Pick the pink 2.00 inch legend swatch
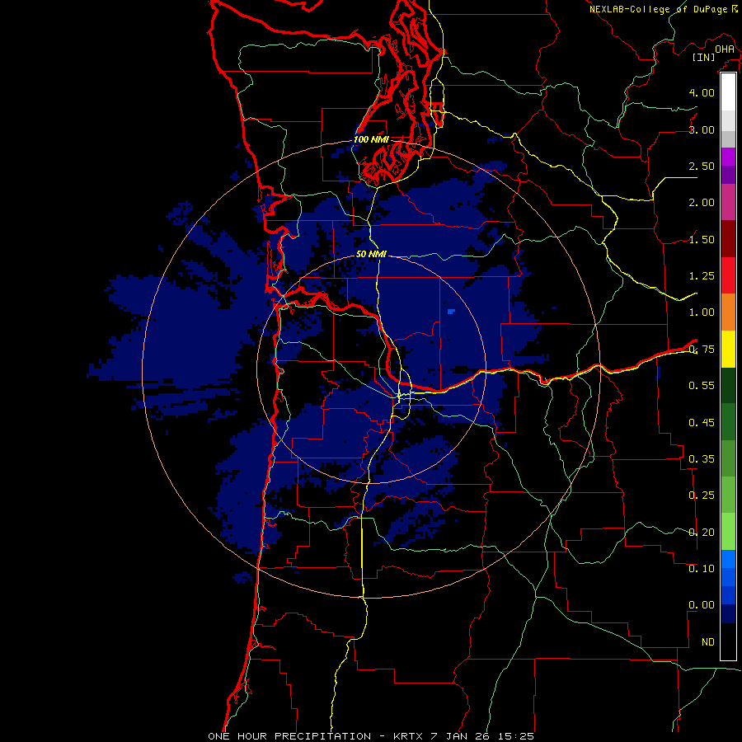 (728, 202)
